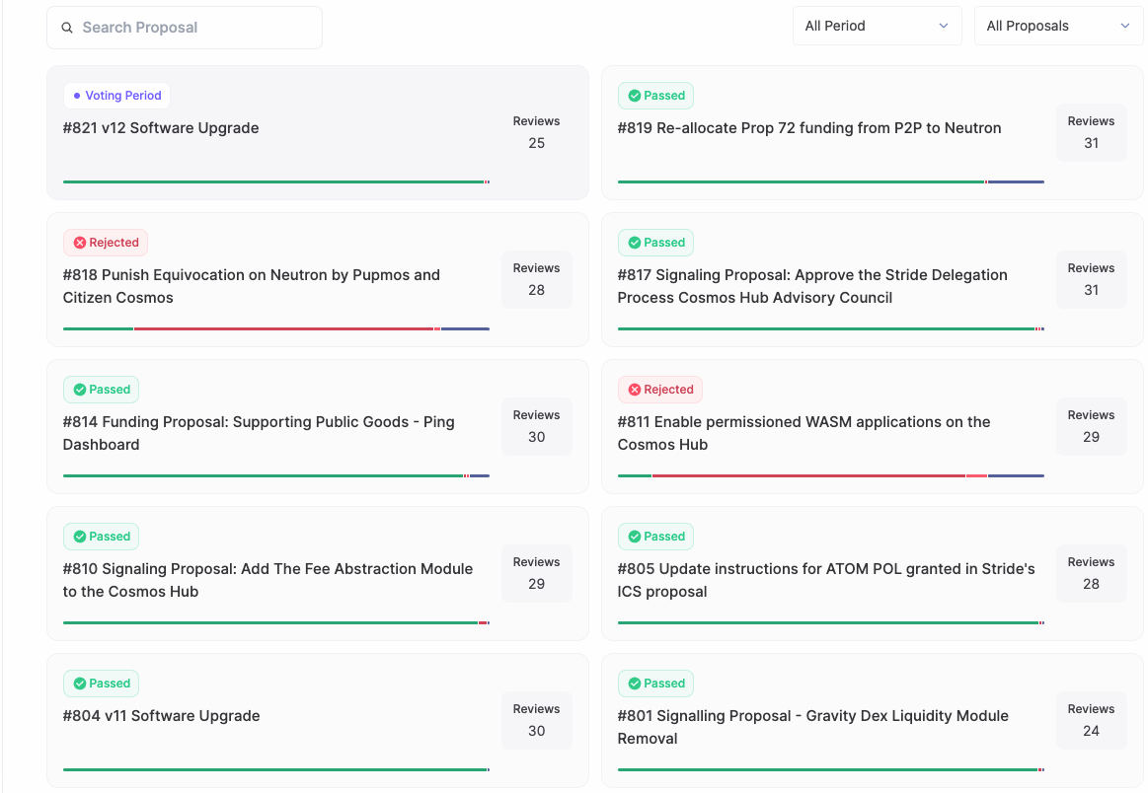The image size is (1148, 793).
Task: Focus the Search Proposal input field
Action: click(x=185, y=28)
